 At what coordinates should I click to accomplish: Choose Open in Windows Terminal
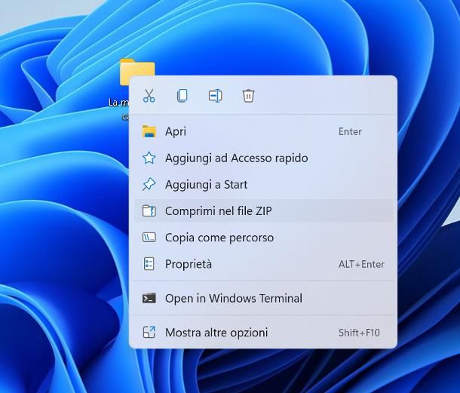233,298
